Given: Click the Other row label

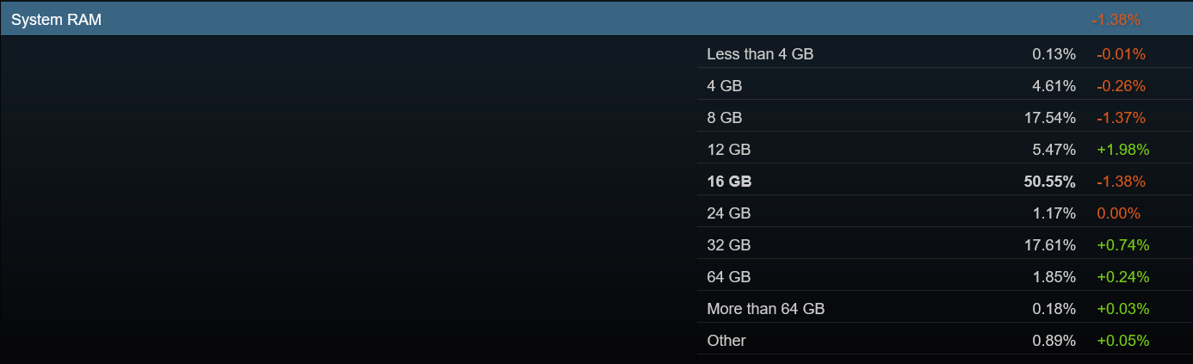Looking at the screenshot, I should tap(726, 341).
